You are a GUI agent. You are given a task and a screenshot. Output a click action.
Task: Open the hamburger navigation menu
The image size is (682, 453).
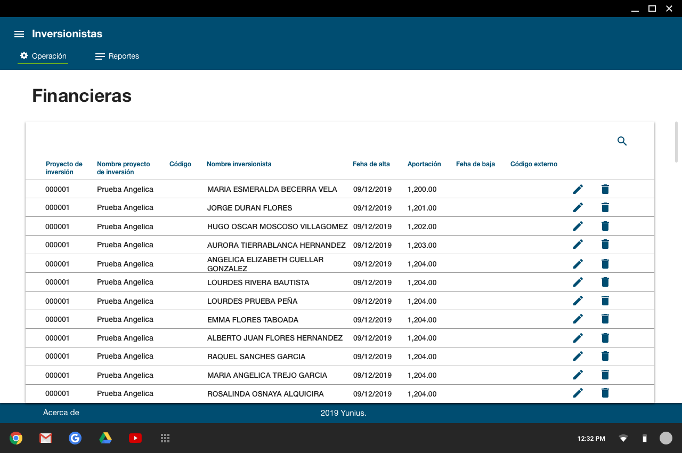(19, 34)
